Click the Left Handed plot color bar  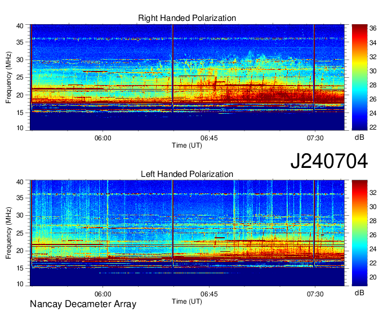point(359,233)
